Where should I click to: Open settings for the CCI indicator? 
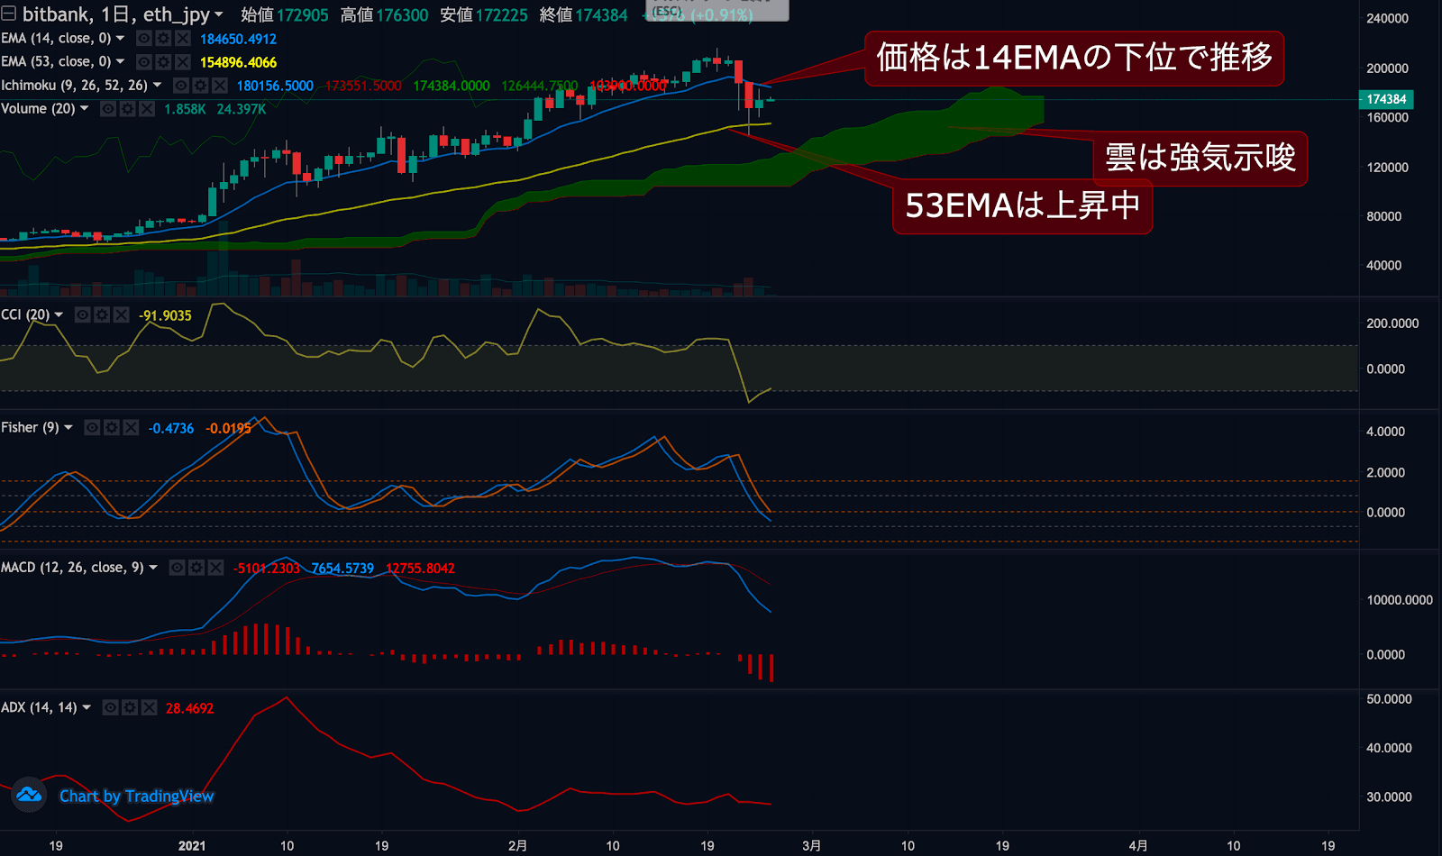pos(102,314)
